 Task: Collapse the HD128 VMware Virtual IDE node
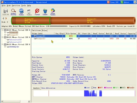(x=2, y=30)
